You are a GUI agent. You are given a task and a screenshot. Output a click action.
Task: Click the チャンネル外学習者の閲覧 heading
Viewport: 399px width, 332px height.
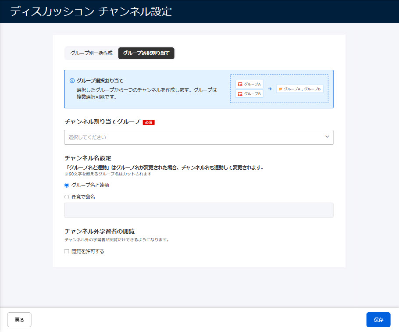point(100,231)
